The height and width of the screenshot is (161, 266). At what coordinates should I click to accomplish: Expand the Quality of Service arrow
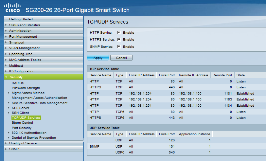point(6,143)
